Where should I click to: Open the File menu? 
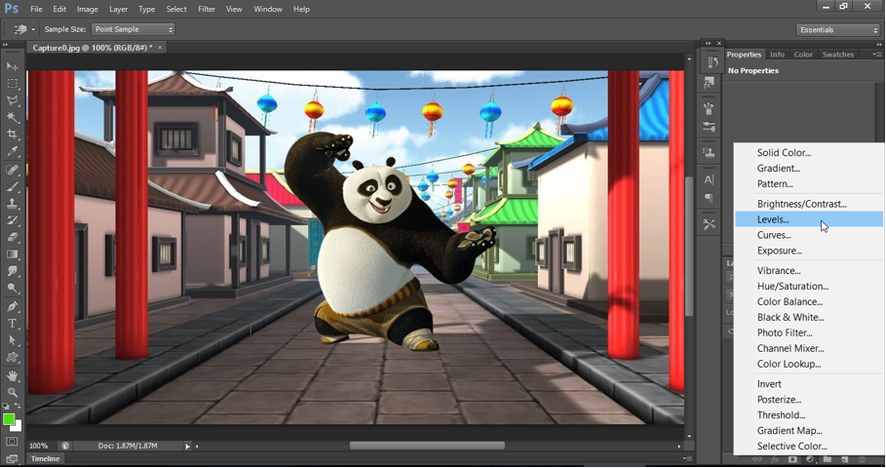(36, 9)
